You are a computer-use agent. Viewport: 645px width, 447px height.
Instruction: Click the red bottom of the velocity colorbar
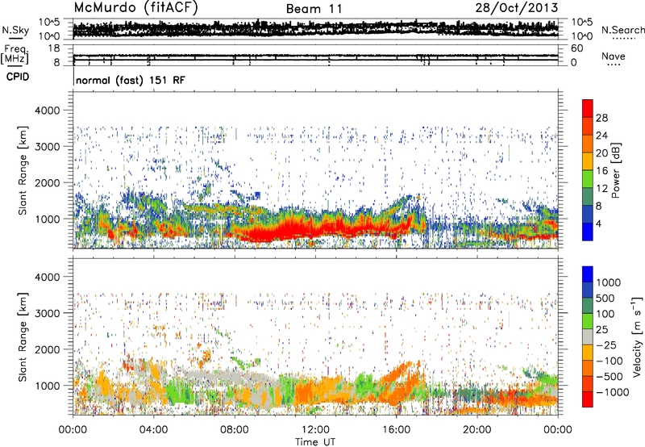coord(588,401)
